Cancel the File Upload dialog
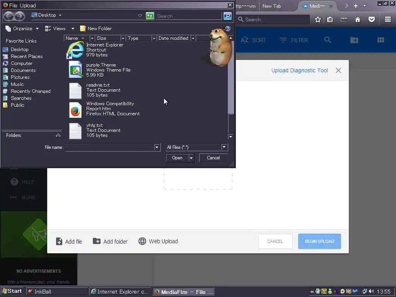The image size is (396, 297). [x=213, y=158]
